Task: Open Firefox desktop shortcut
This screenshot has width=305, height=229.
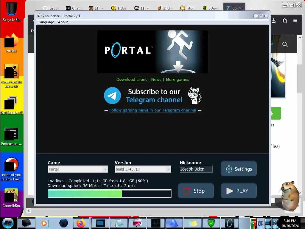Action: [12, 43]
